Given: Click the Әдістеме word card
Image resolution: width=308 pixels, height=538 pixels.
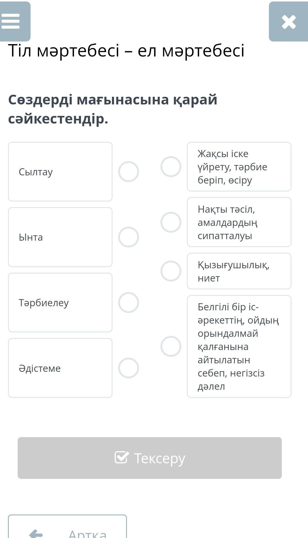Looking at the screenshot, I should coord(60,368).
